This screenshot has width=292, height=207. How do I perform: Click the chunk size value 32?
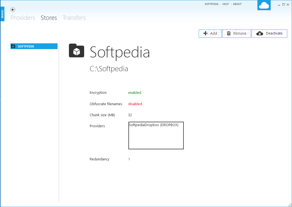pos(130,115)
